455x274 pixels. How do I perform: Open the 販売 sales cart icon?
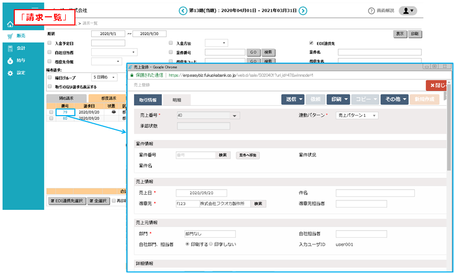[x=10, y=36]
